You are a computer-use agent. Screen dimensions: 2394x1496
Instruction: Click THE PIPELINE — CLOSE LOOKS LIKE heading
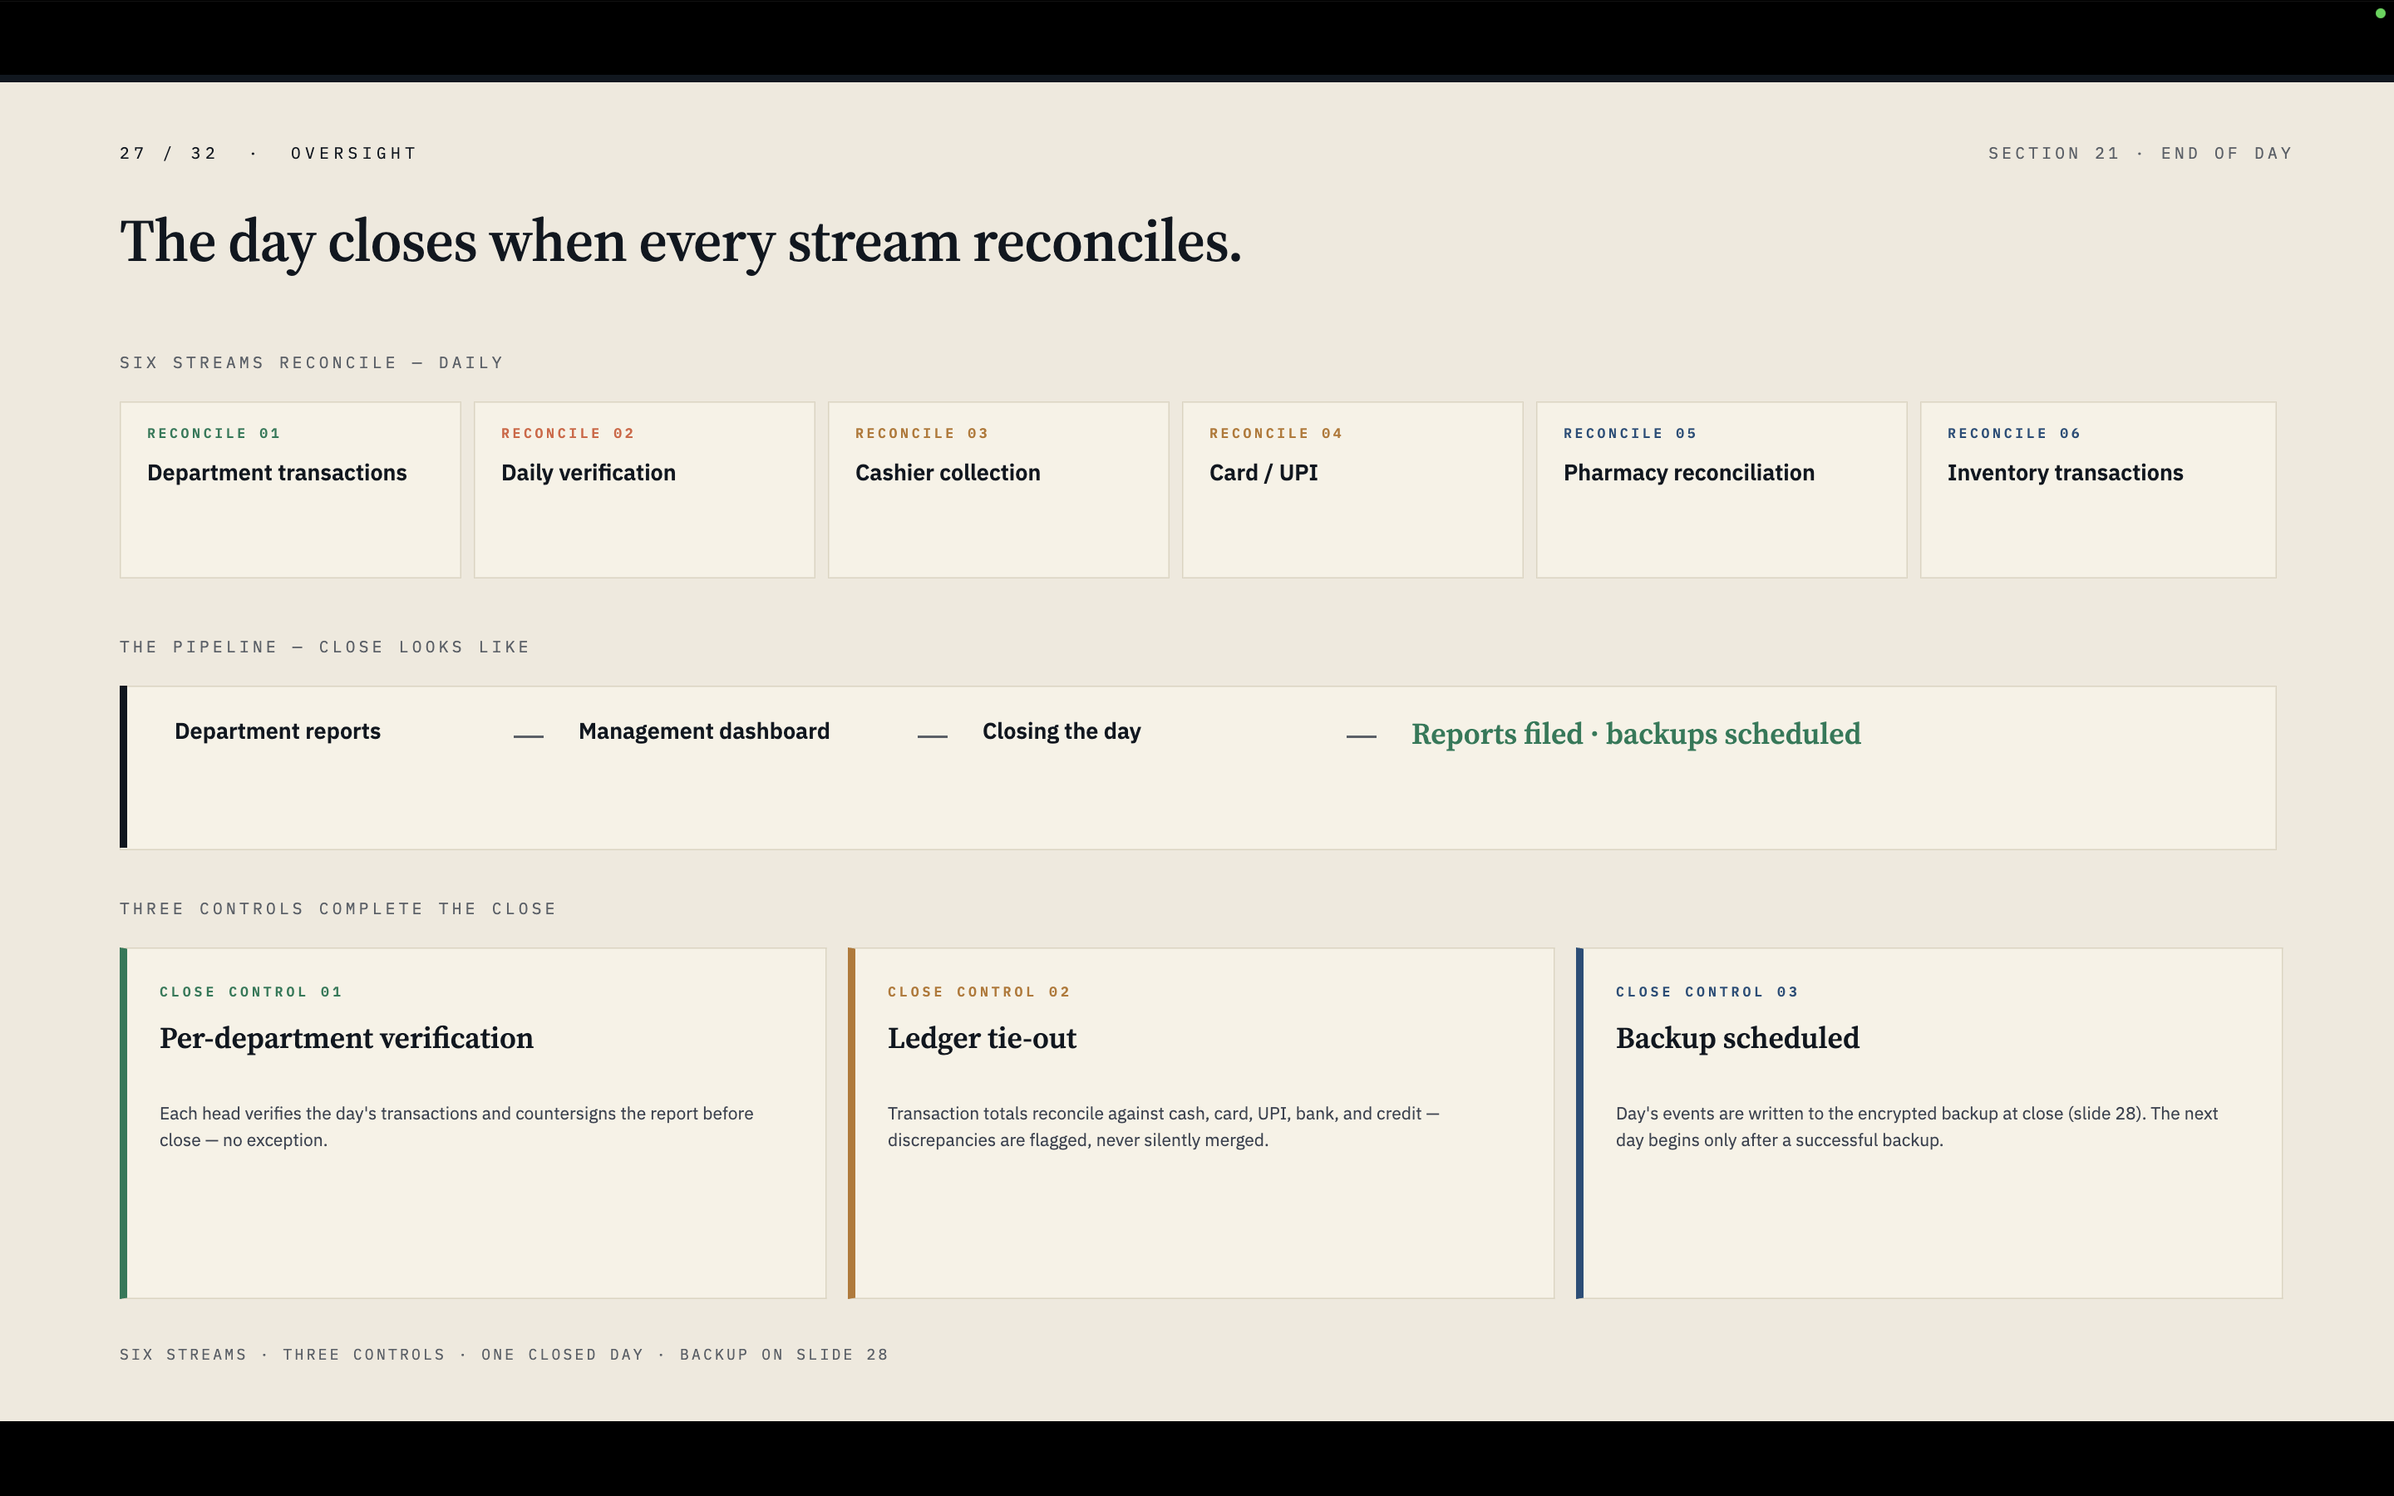(x=324, y=647)
